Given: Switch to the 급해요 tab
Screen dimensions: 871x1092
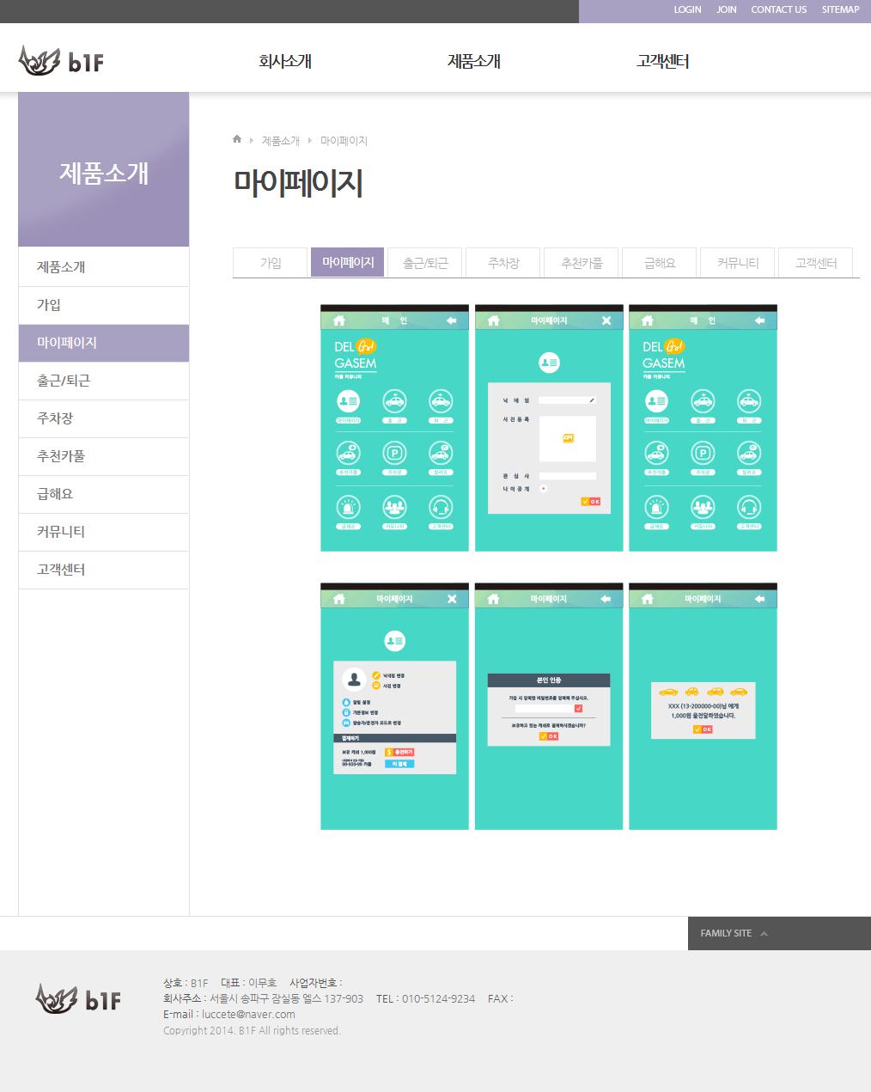Looking at the screenshot, I should pyautogui.click(x=660, y=263).
